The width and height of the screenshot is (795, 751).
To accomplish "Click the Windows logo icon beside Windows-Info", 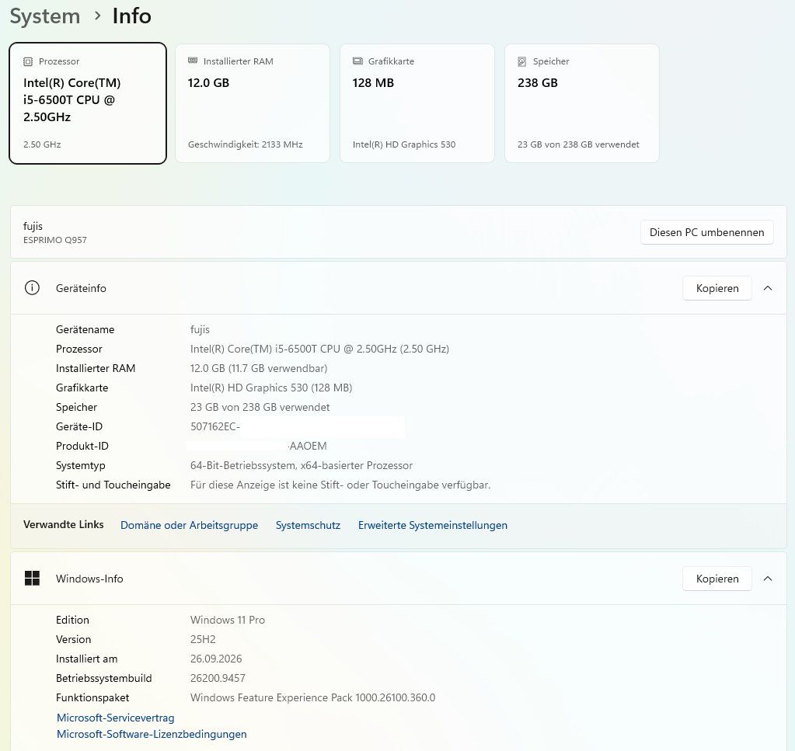I will pos(32,578).
